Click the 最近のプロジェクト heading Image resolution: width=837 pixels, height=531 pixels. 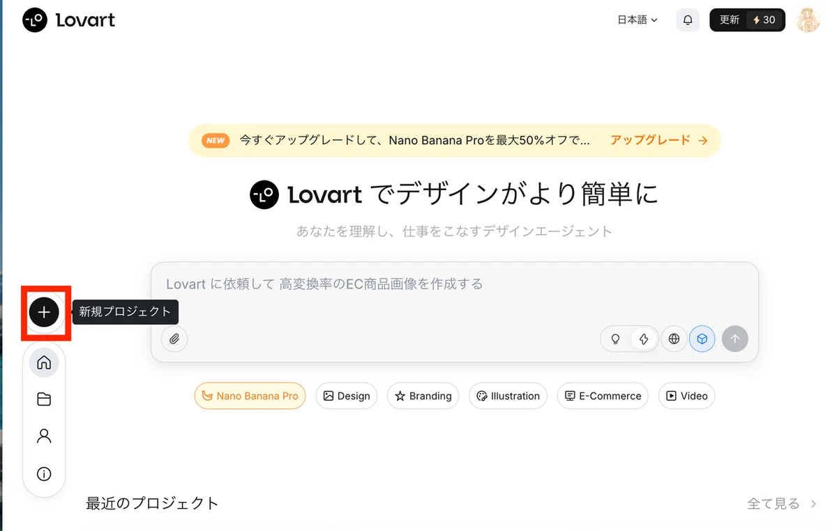152,503
